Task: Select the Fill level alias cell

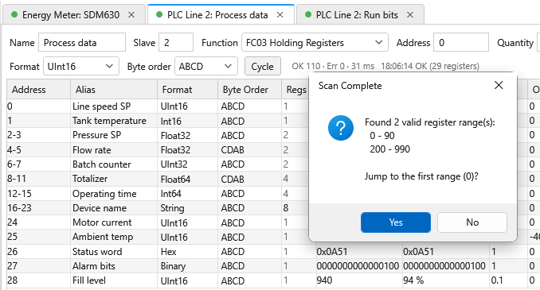Action: click(114, 280)
